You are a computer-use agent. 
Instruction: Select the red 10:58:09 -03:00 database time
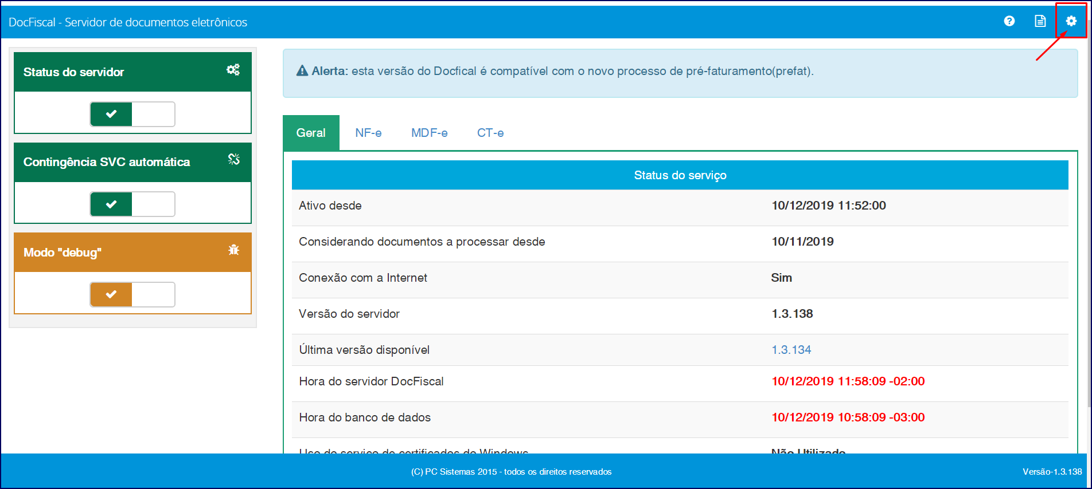[848, 417]
